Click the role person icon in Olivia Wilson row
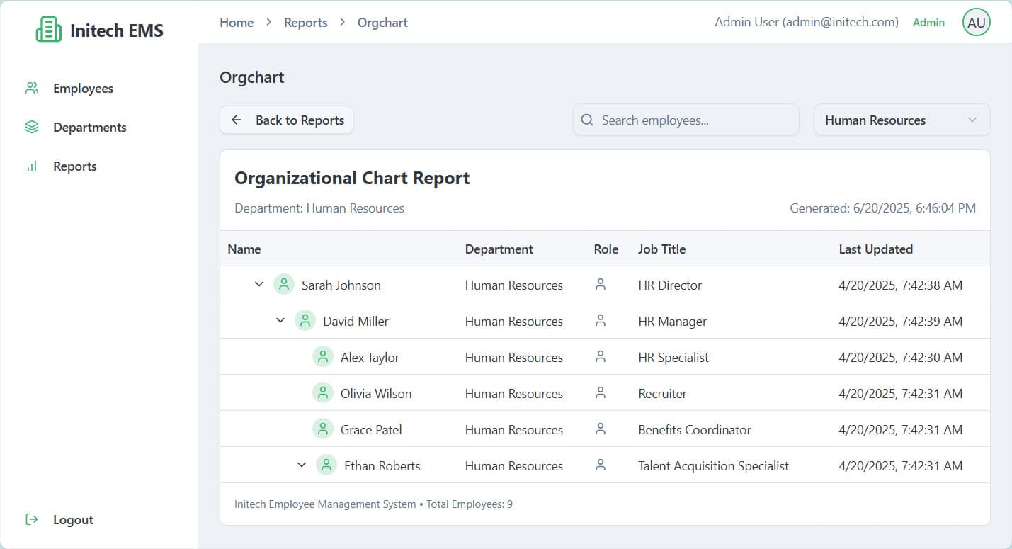The height and width of the screenshot is (549, 1012). tap(601, 393)
